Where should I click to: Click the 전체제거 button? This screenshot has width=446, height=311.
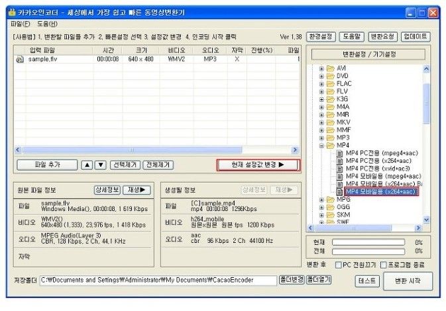click(158, 165)
